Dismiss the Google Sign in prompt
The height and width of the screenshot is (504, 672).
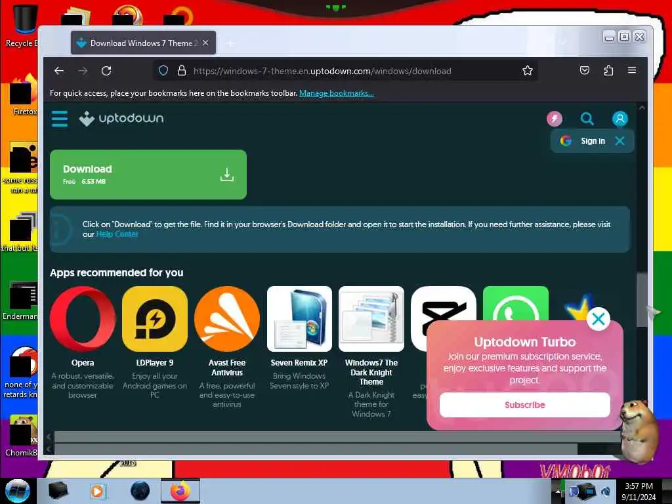[x=619, y=141]
